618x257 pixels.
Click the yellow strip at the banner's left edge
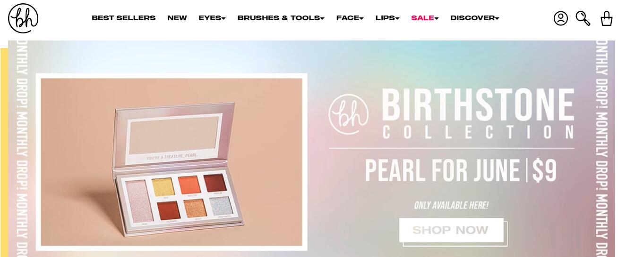coord(4,152)
